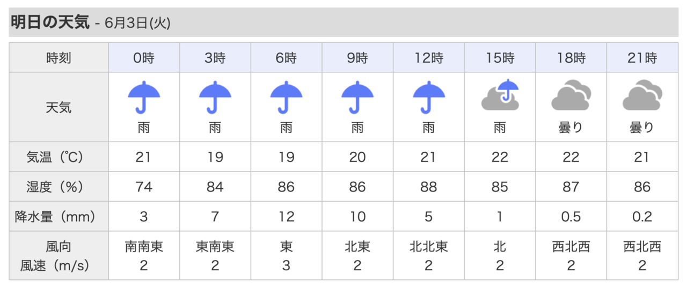Click the 時刻 row label
Viewport: 687px width, 289px height.
pos(59,58)
